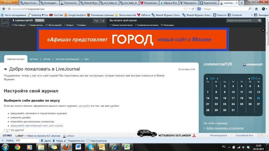Open Google Chrome from the taskbar

[x=17, y=147]
